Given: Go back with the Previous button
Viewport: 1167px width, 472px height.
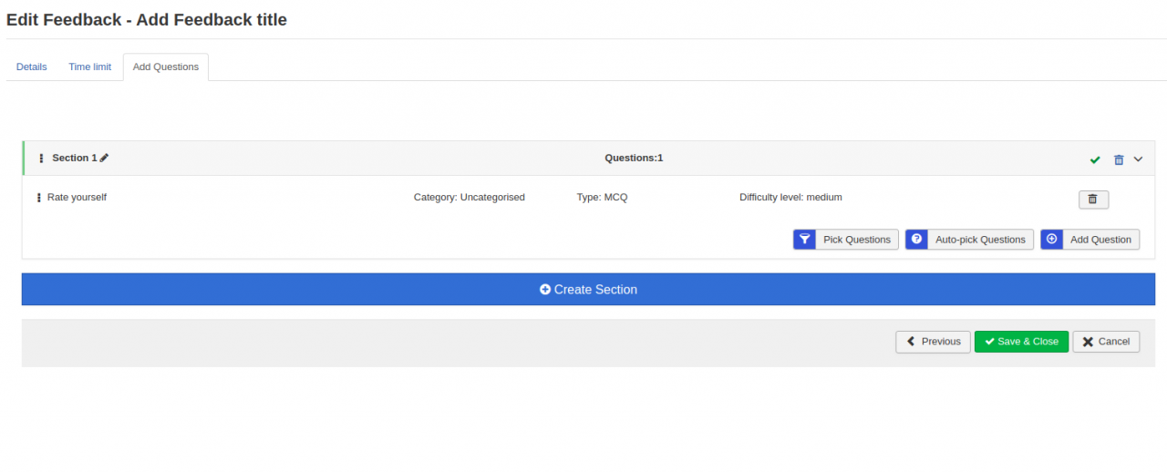Looking at the screenshot, I should click(933, 342).
